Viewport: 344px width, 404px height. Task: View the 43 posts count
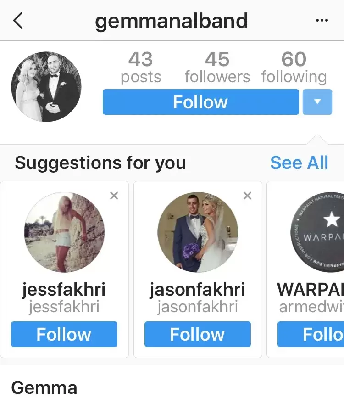coord(141,67)
